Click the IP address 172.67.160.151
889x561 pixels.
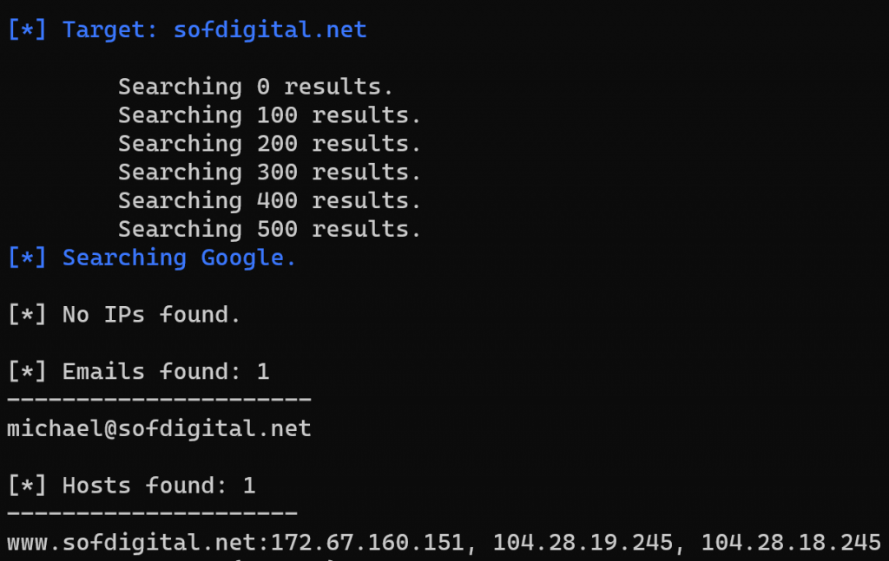[367, 543]
